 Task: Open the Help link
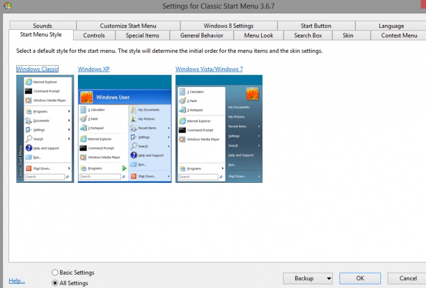(17, 281)
